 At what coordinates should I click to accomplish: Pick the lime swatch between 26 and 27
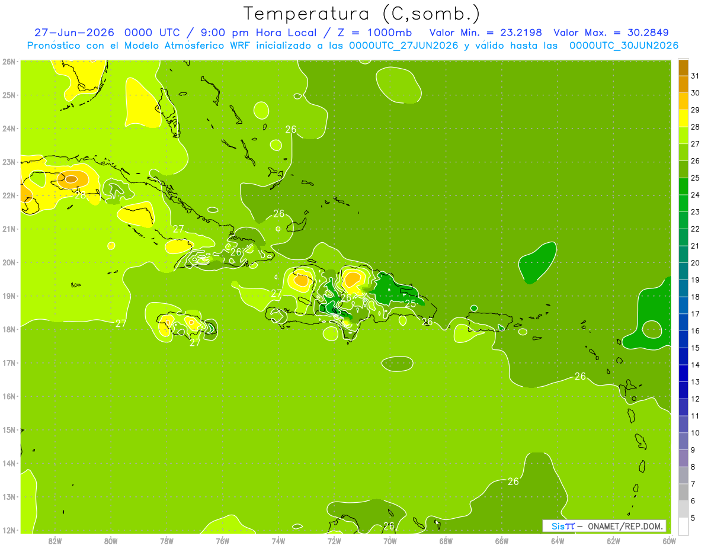[683, 152]
